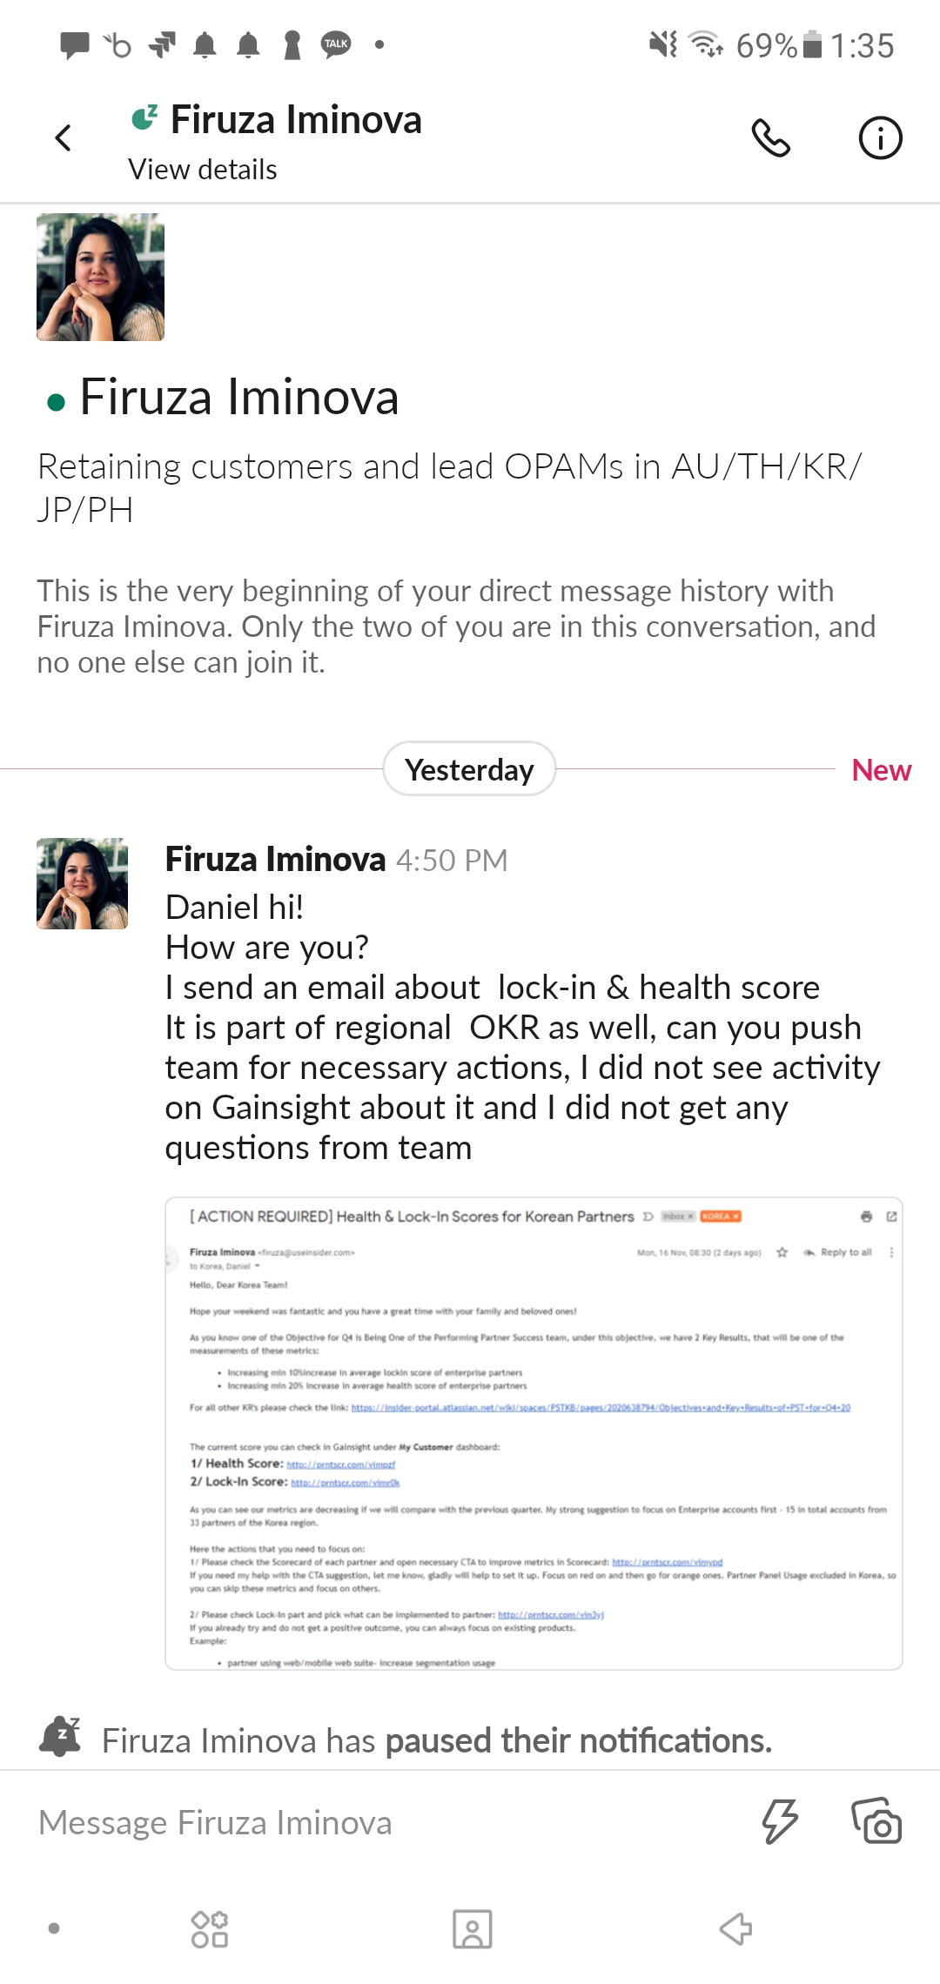Start a call with the phone icon

click(x=770, y=137)
